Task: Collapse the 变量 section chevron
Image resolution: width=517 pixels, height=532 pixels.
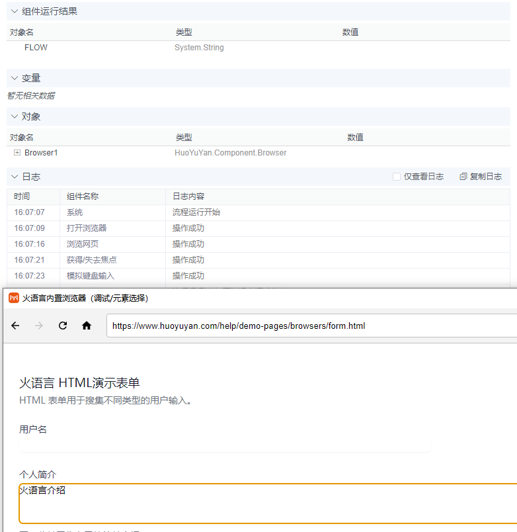Action: pos(15,78)
